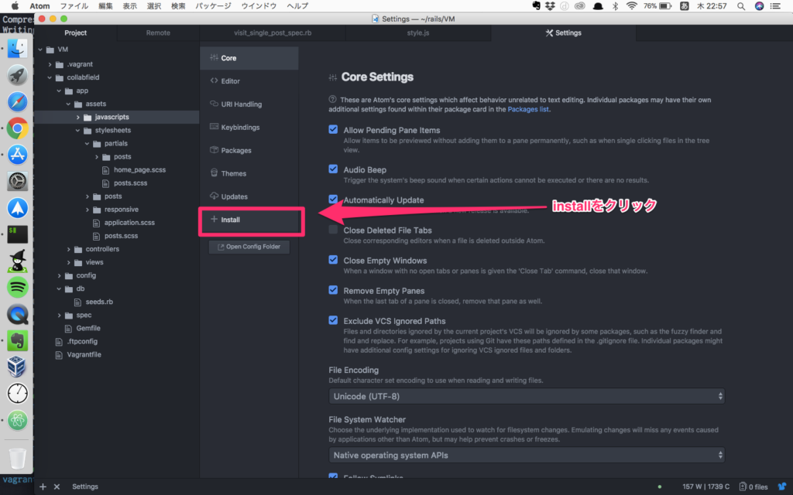Select the Gemfile in the tree view
The width and height of the screenshot is (793, 495).
77,328
